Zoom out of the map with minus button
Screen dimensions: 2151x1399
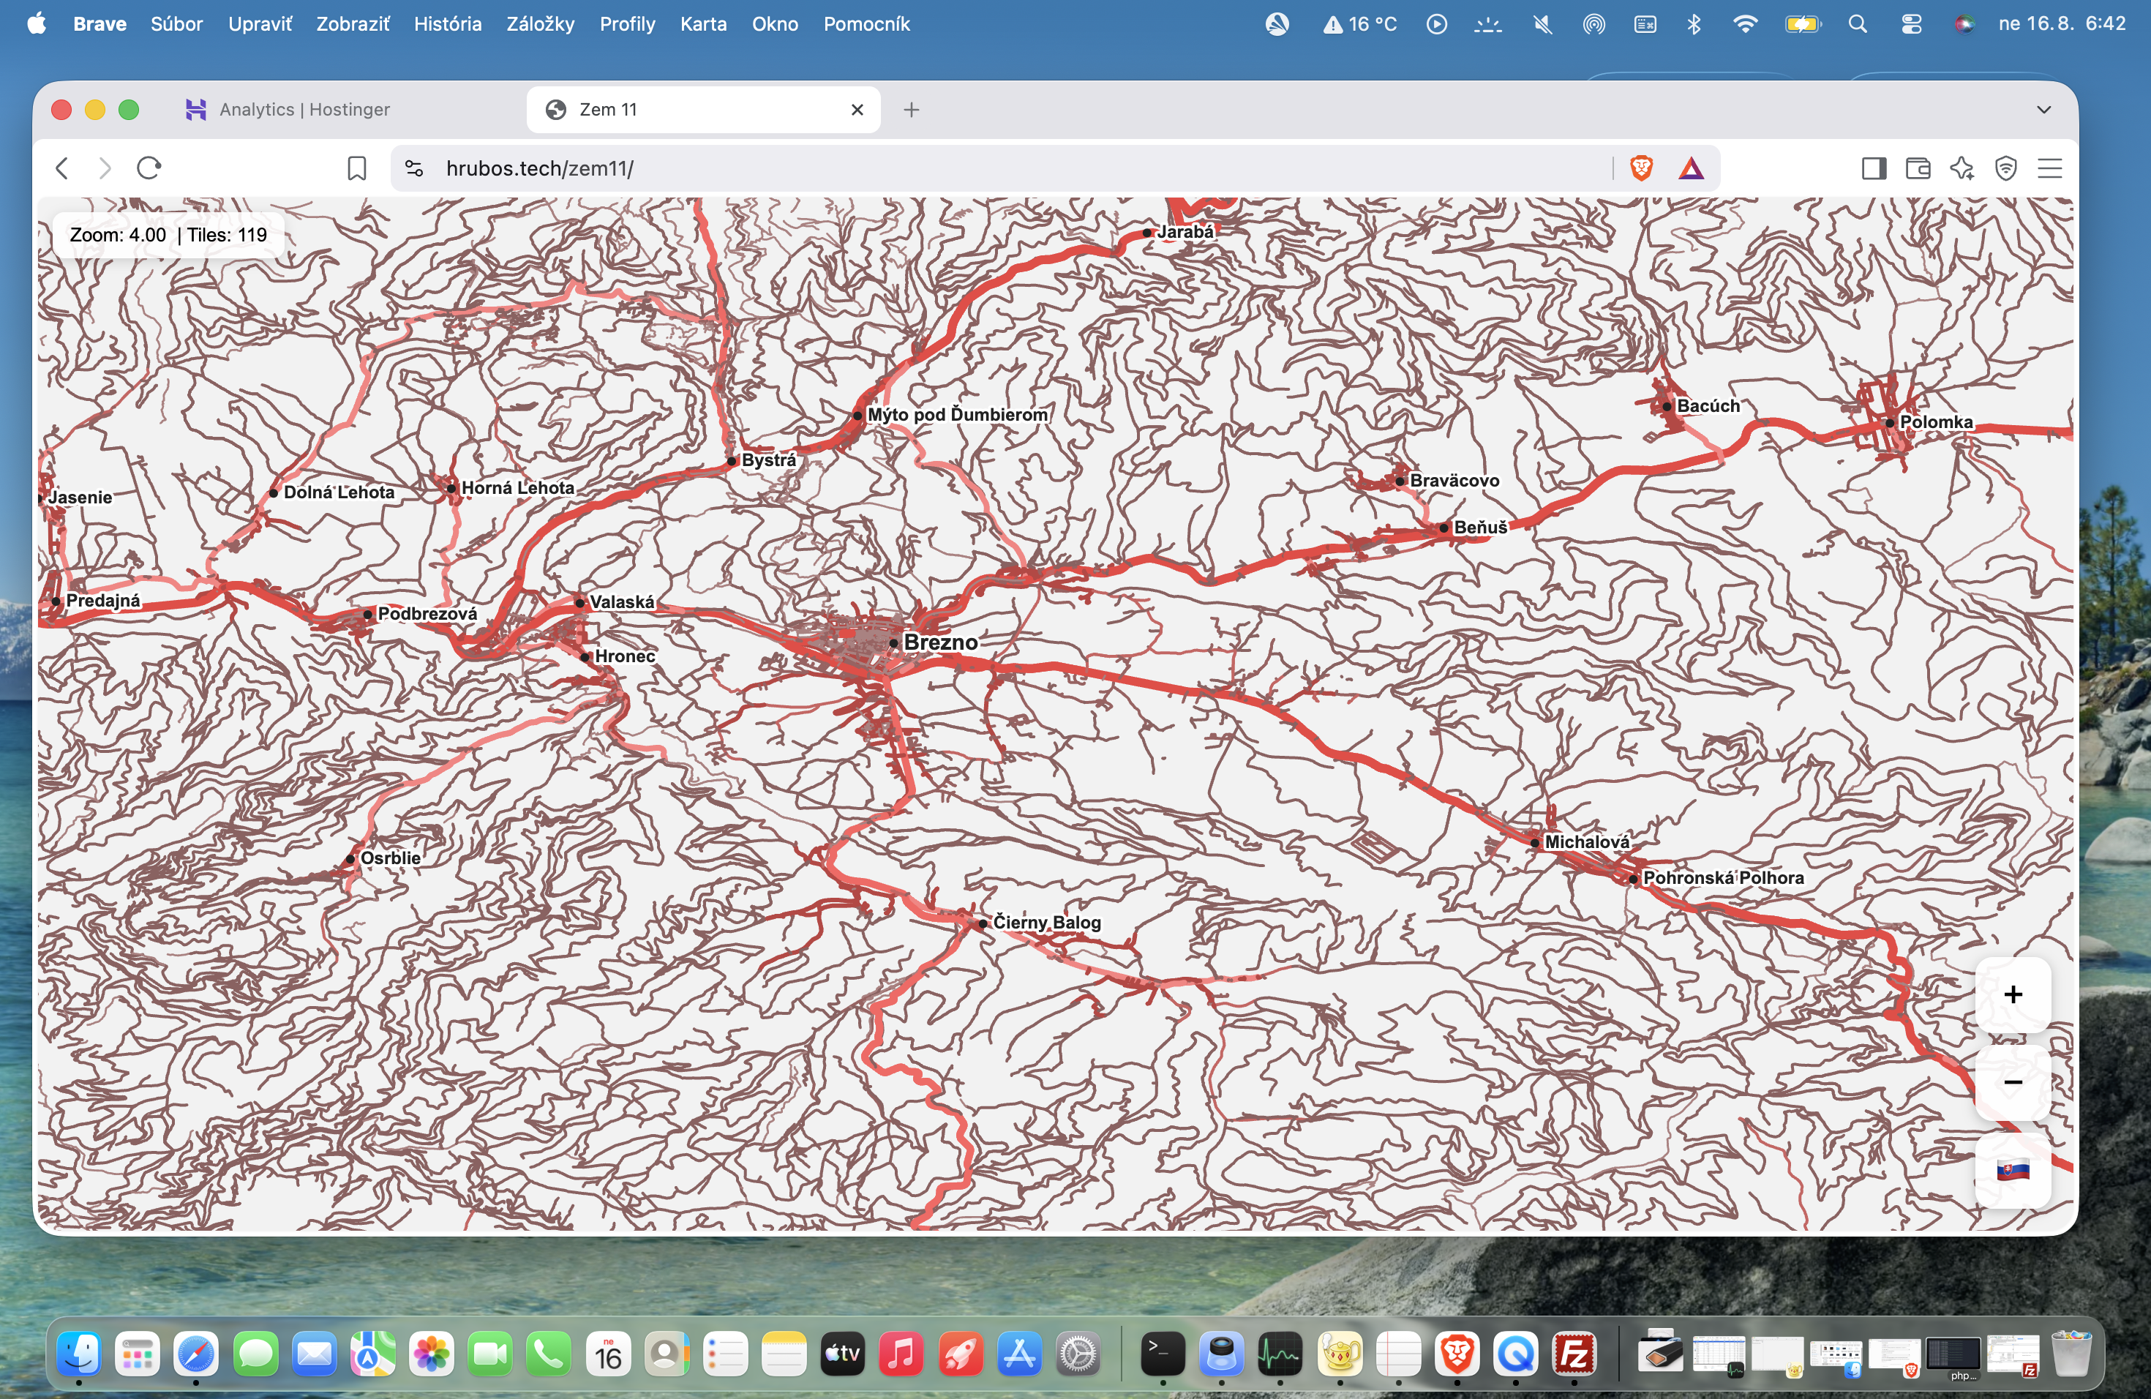point(2013,1081)
